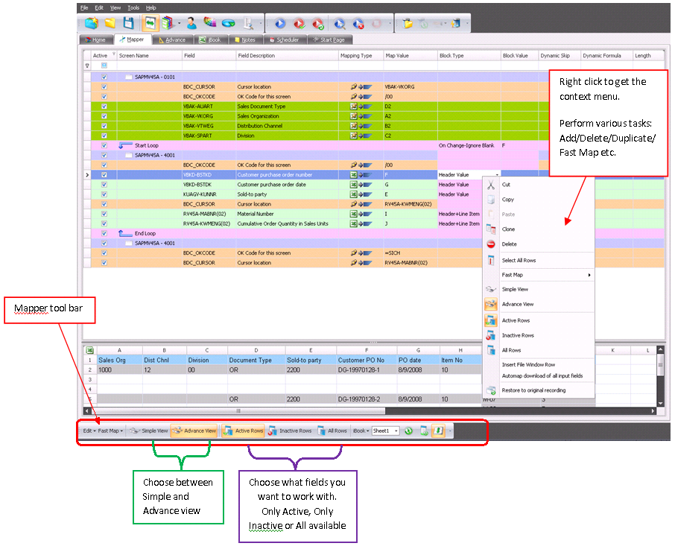Screen dimensions: 675x549
Task: Open the Sheet1 dropdown in Mapper toolbar
Action: (396, 431)
